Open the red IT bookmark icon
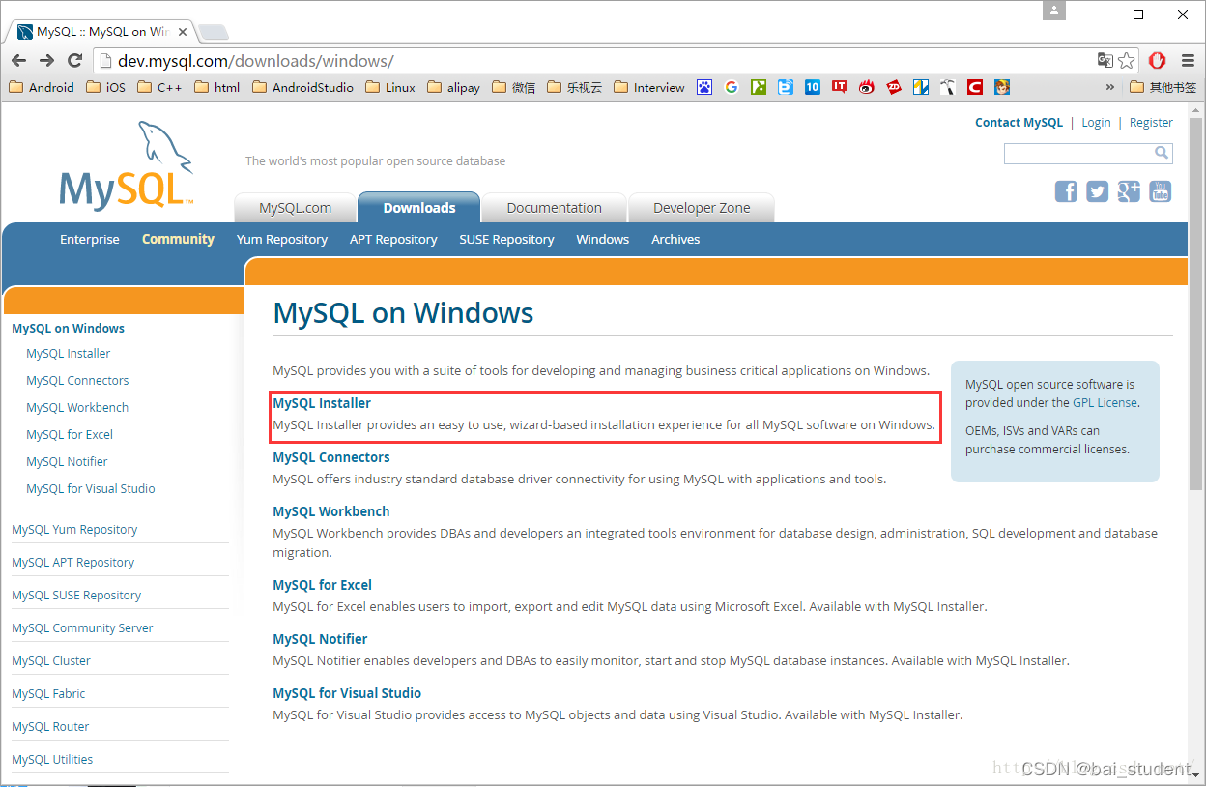 click(x=840, y=87)
